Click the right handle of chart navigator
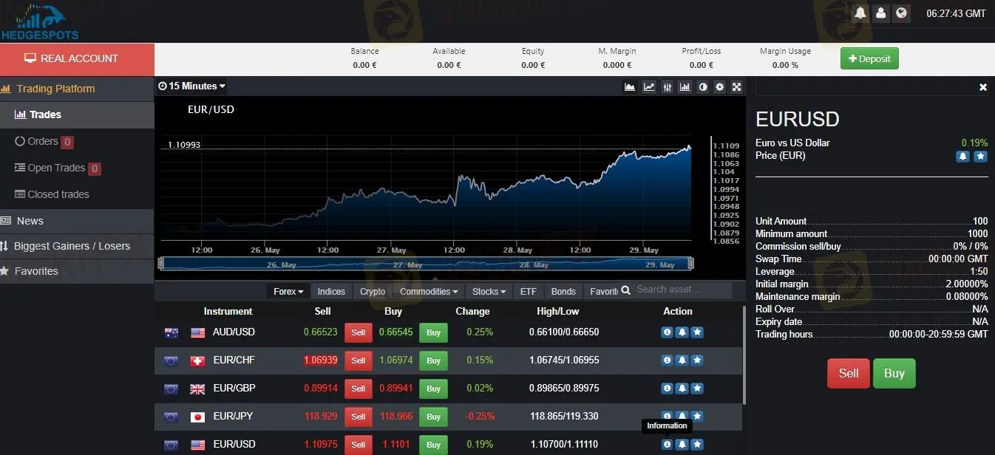 pos(691,264)
